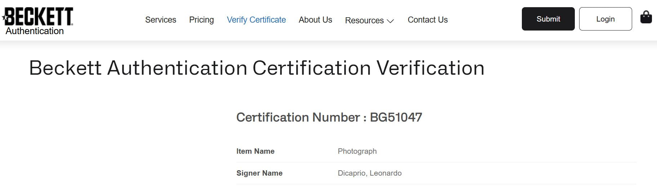Click the Login button
The image size is (657, 190).
tap(605, 19)
